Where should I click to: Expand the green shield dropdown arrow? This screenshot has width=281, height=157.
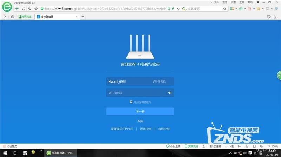click(245, 9)
